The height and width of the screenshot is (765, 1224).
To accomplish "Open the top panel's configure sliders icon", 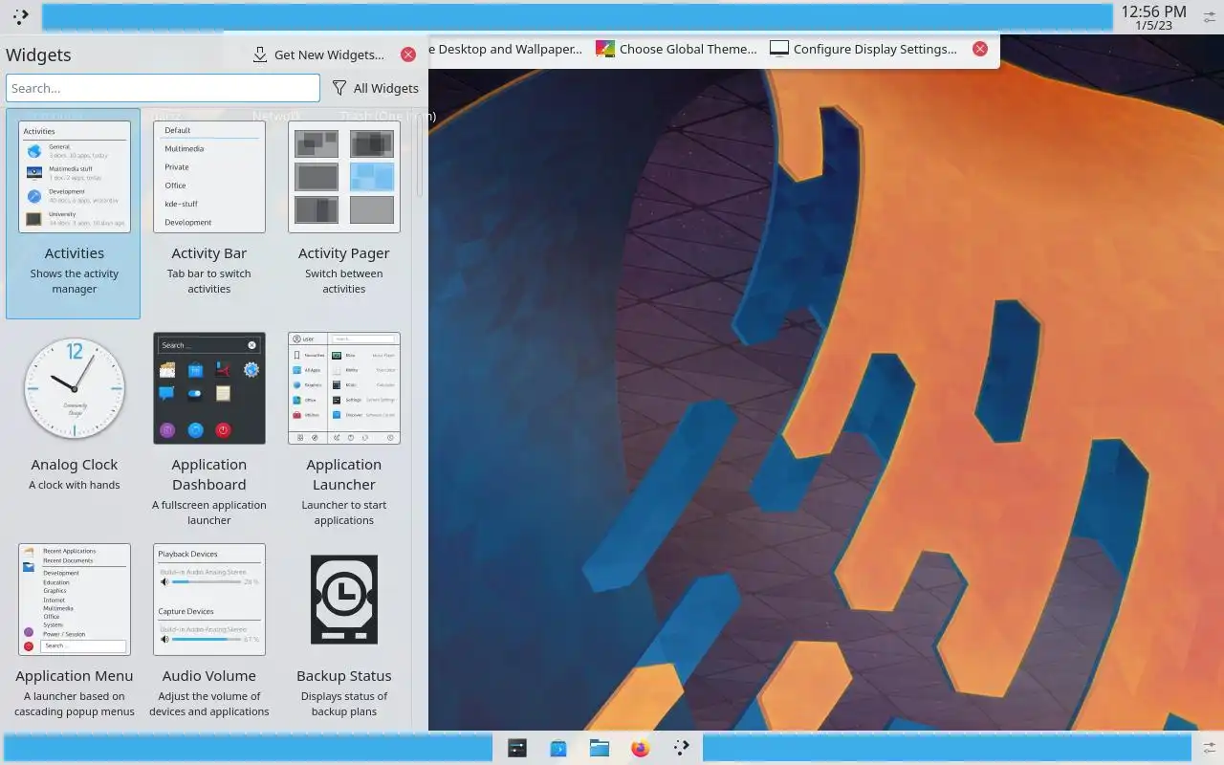I will [x=1208, y=17].
